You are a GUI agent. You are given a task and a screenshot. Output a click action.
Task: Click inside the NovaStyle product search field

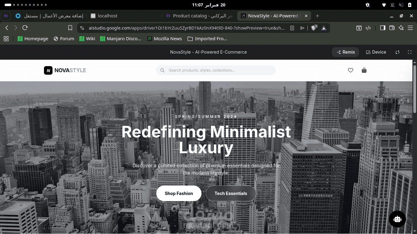point(216,70)
